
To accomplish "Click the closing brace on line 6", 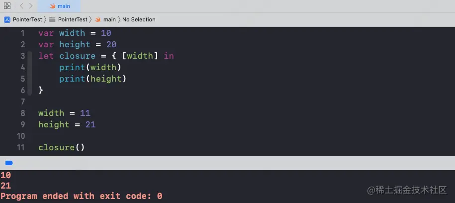I will pyautogui.click(x=41, y=91).
